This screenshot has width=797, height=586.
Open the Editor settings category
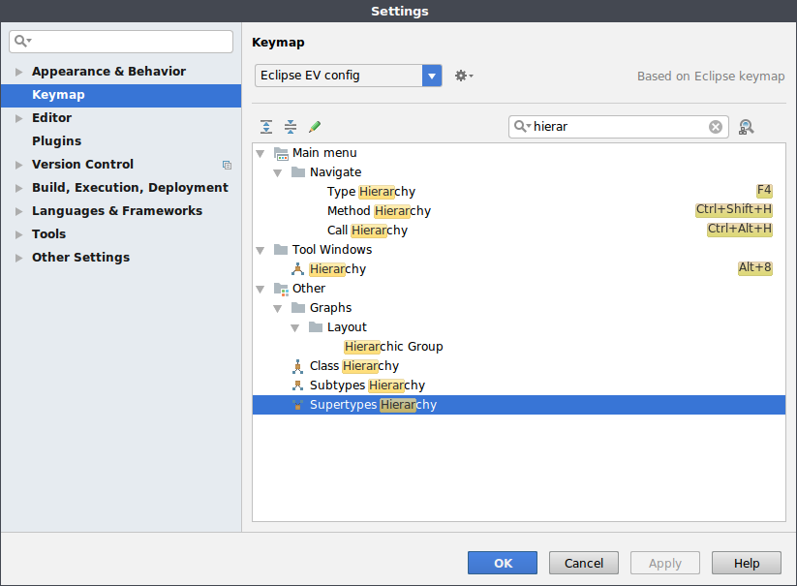point(52,117)
